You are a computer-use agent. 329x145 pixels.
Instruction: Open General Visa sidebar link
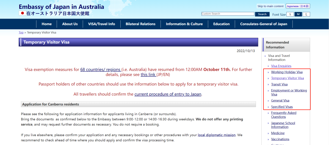pyautogui.click(x=280, y=101)
